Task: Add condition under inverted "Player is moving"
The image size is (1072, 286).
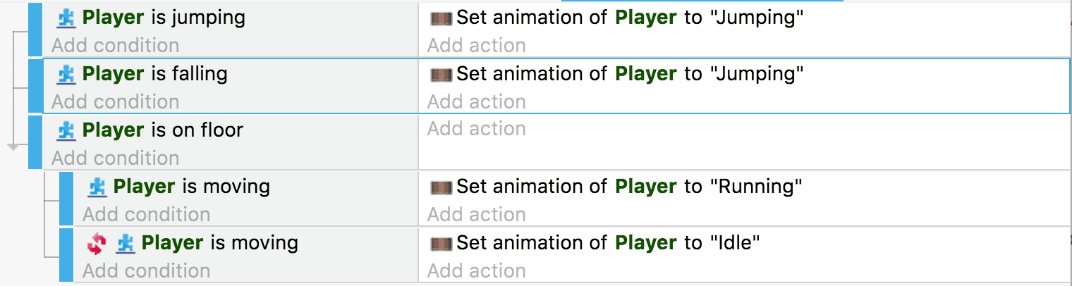Action: pyautogui.click(x=147, y=271)
